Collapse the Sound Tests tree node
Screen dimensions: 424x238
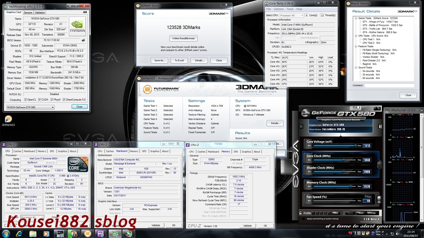point(355,67)
